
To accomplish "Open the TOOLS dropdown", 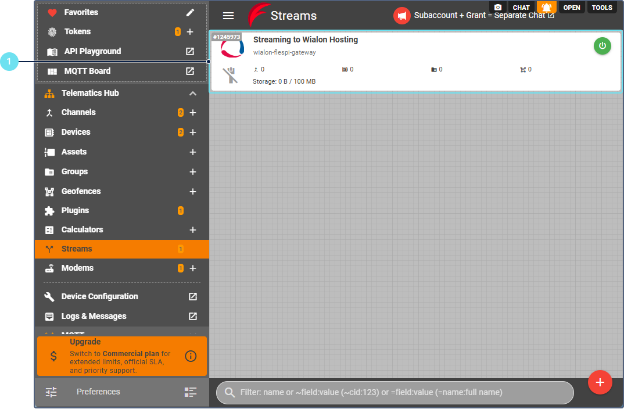I will coord(602,8).
